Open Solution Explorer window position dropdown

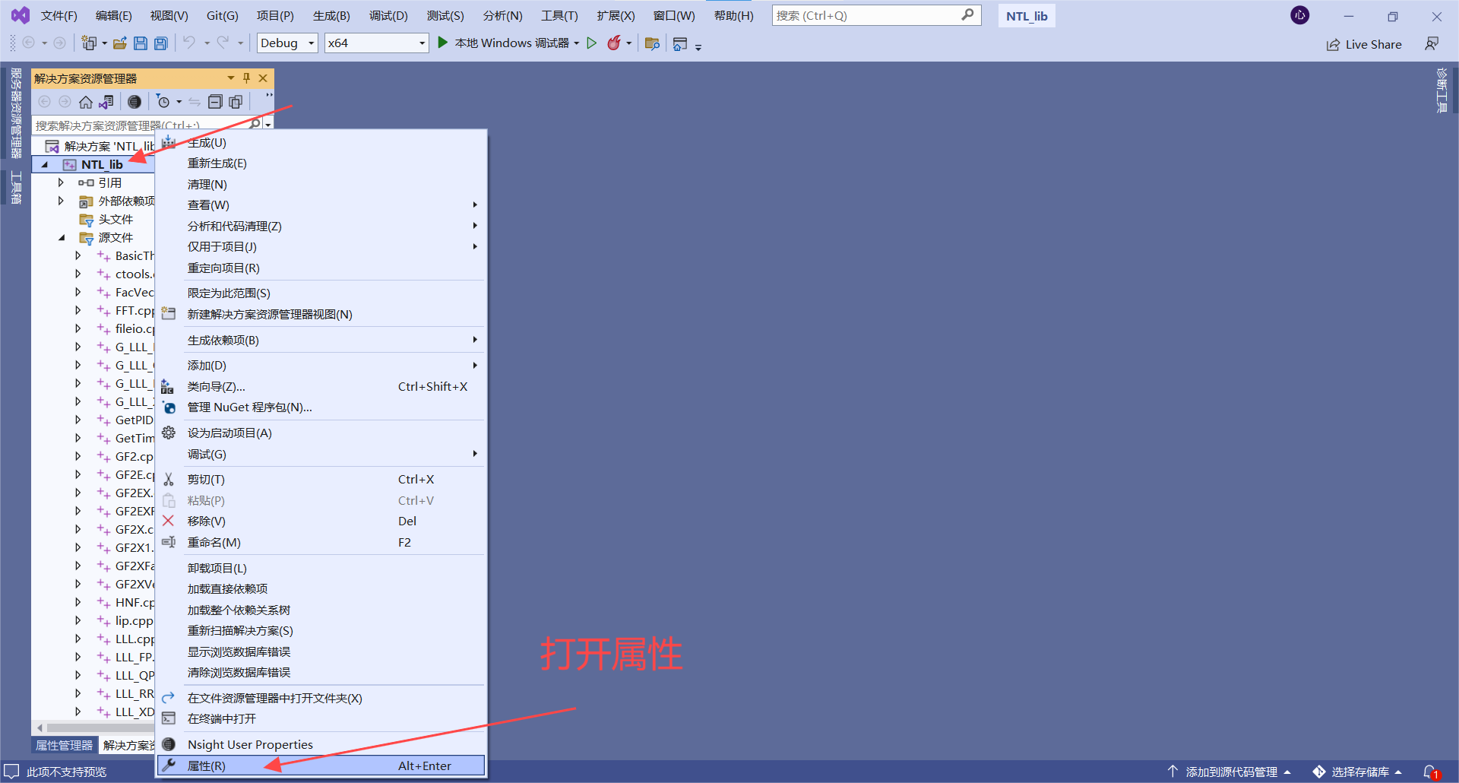pyautogui.click(x=231, y=78)
